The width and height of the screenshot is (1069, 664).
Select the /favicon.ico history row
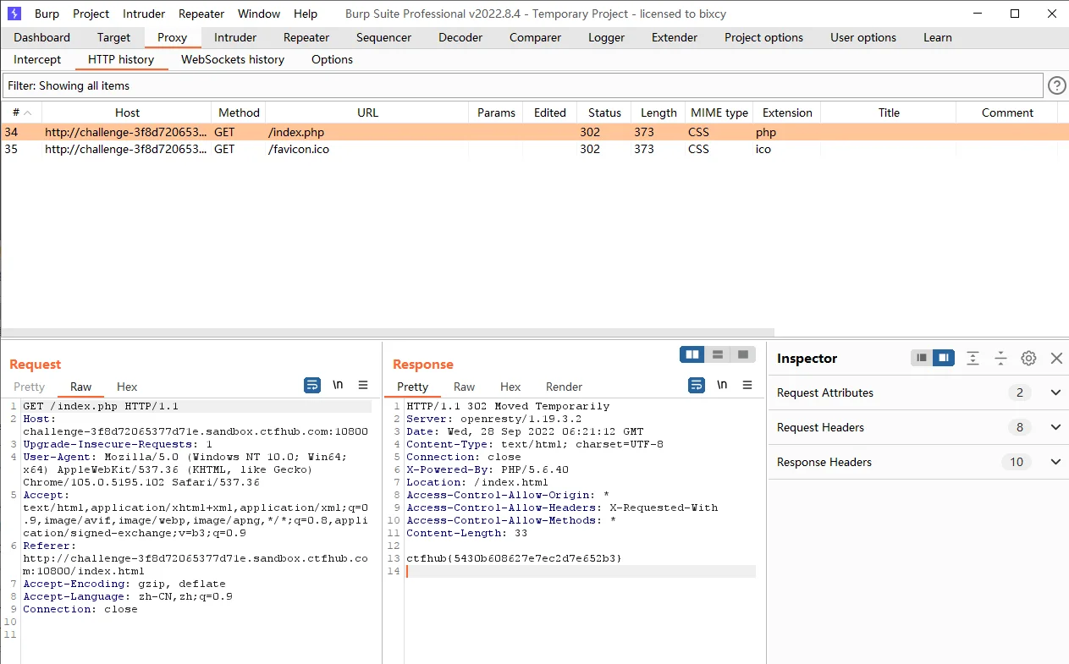tap(298, 149)
